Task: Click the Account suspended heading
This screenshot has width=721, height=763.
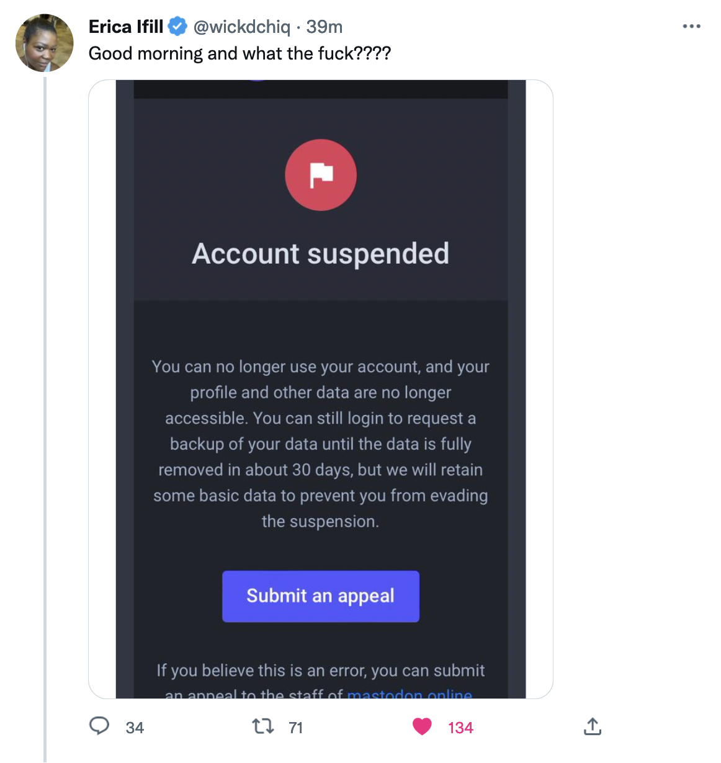Action: click(x=321, y=254)
